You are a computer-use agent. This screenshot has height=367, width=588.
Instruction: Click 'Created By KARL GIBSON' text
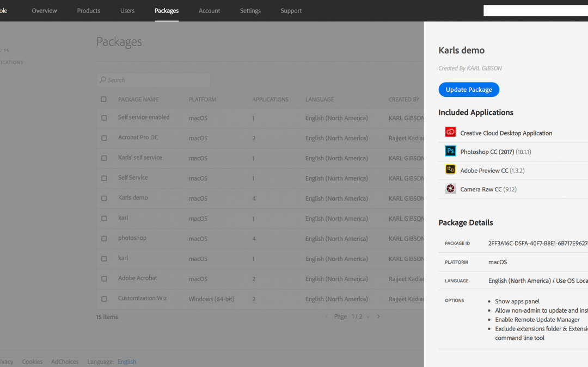coord(470,68)
